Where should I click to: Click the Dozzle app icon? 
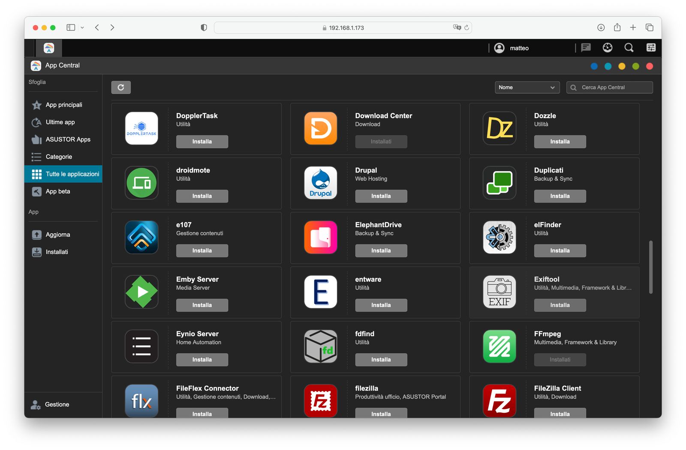click(499, 128)
